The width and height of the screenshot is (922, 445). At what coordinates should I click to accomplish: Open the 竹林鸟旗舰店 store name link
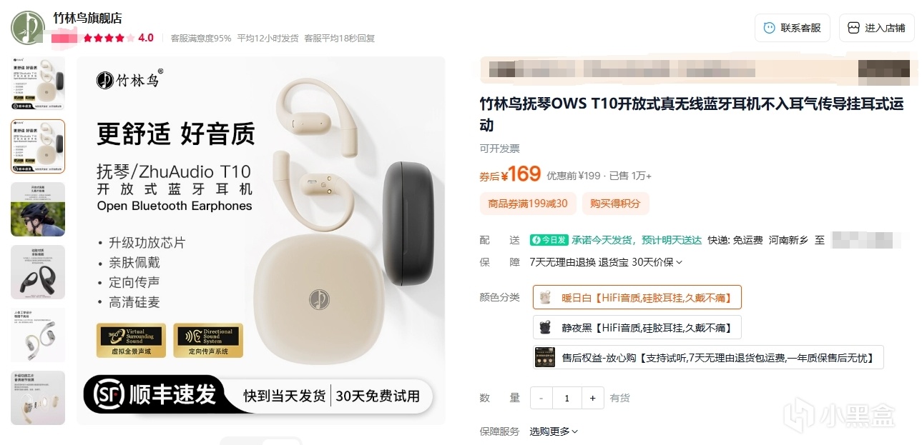point(87,19)
